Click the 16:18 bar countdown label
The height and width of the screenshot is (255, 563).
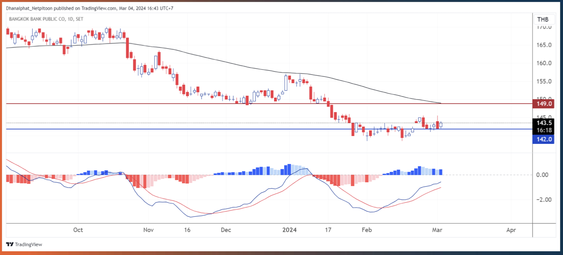(543, 130)
